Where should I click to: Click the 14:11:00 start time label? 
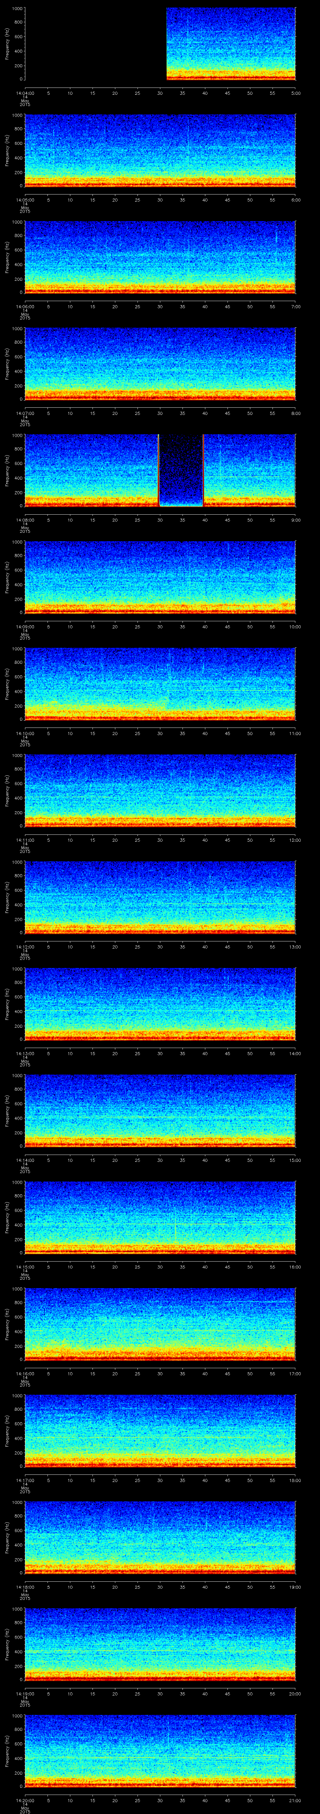point(25,840)
